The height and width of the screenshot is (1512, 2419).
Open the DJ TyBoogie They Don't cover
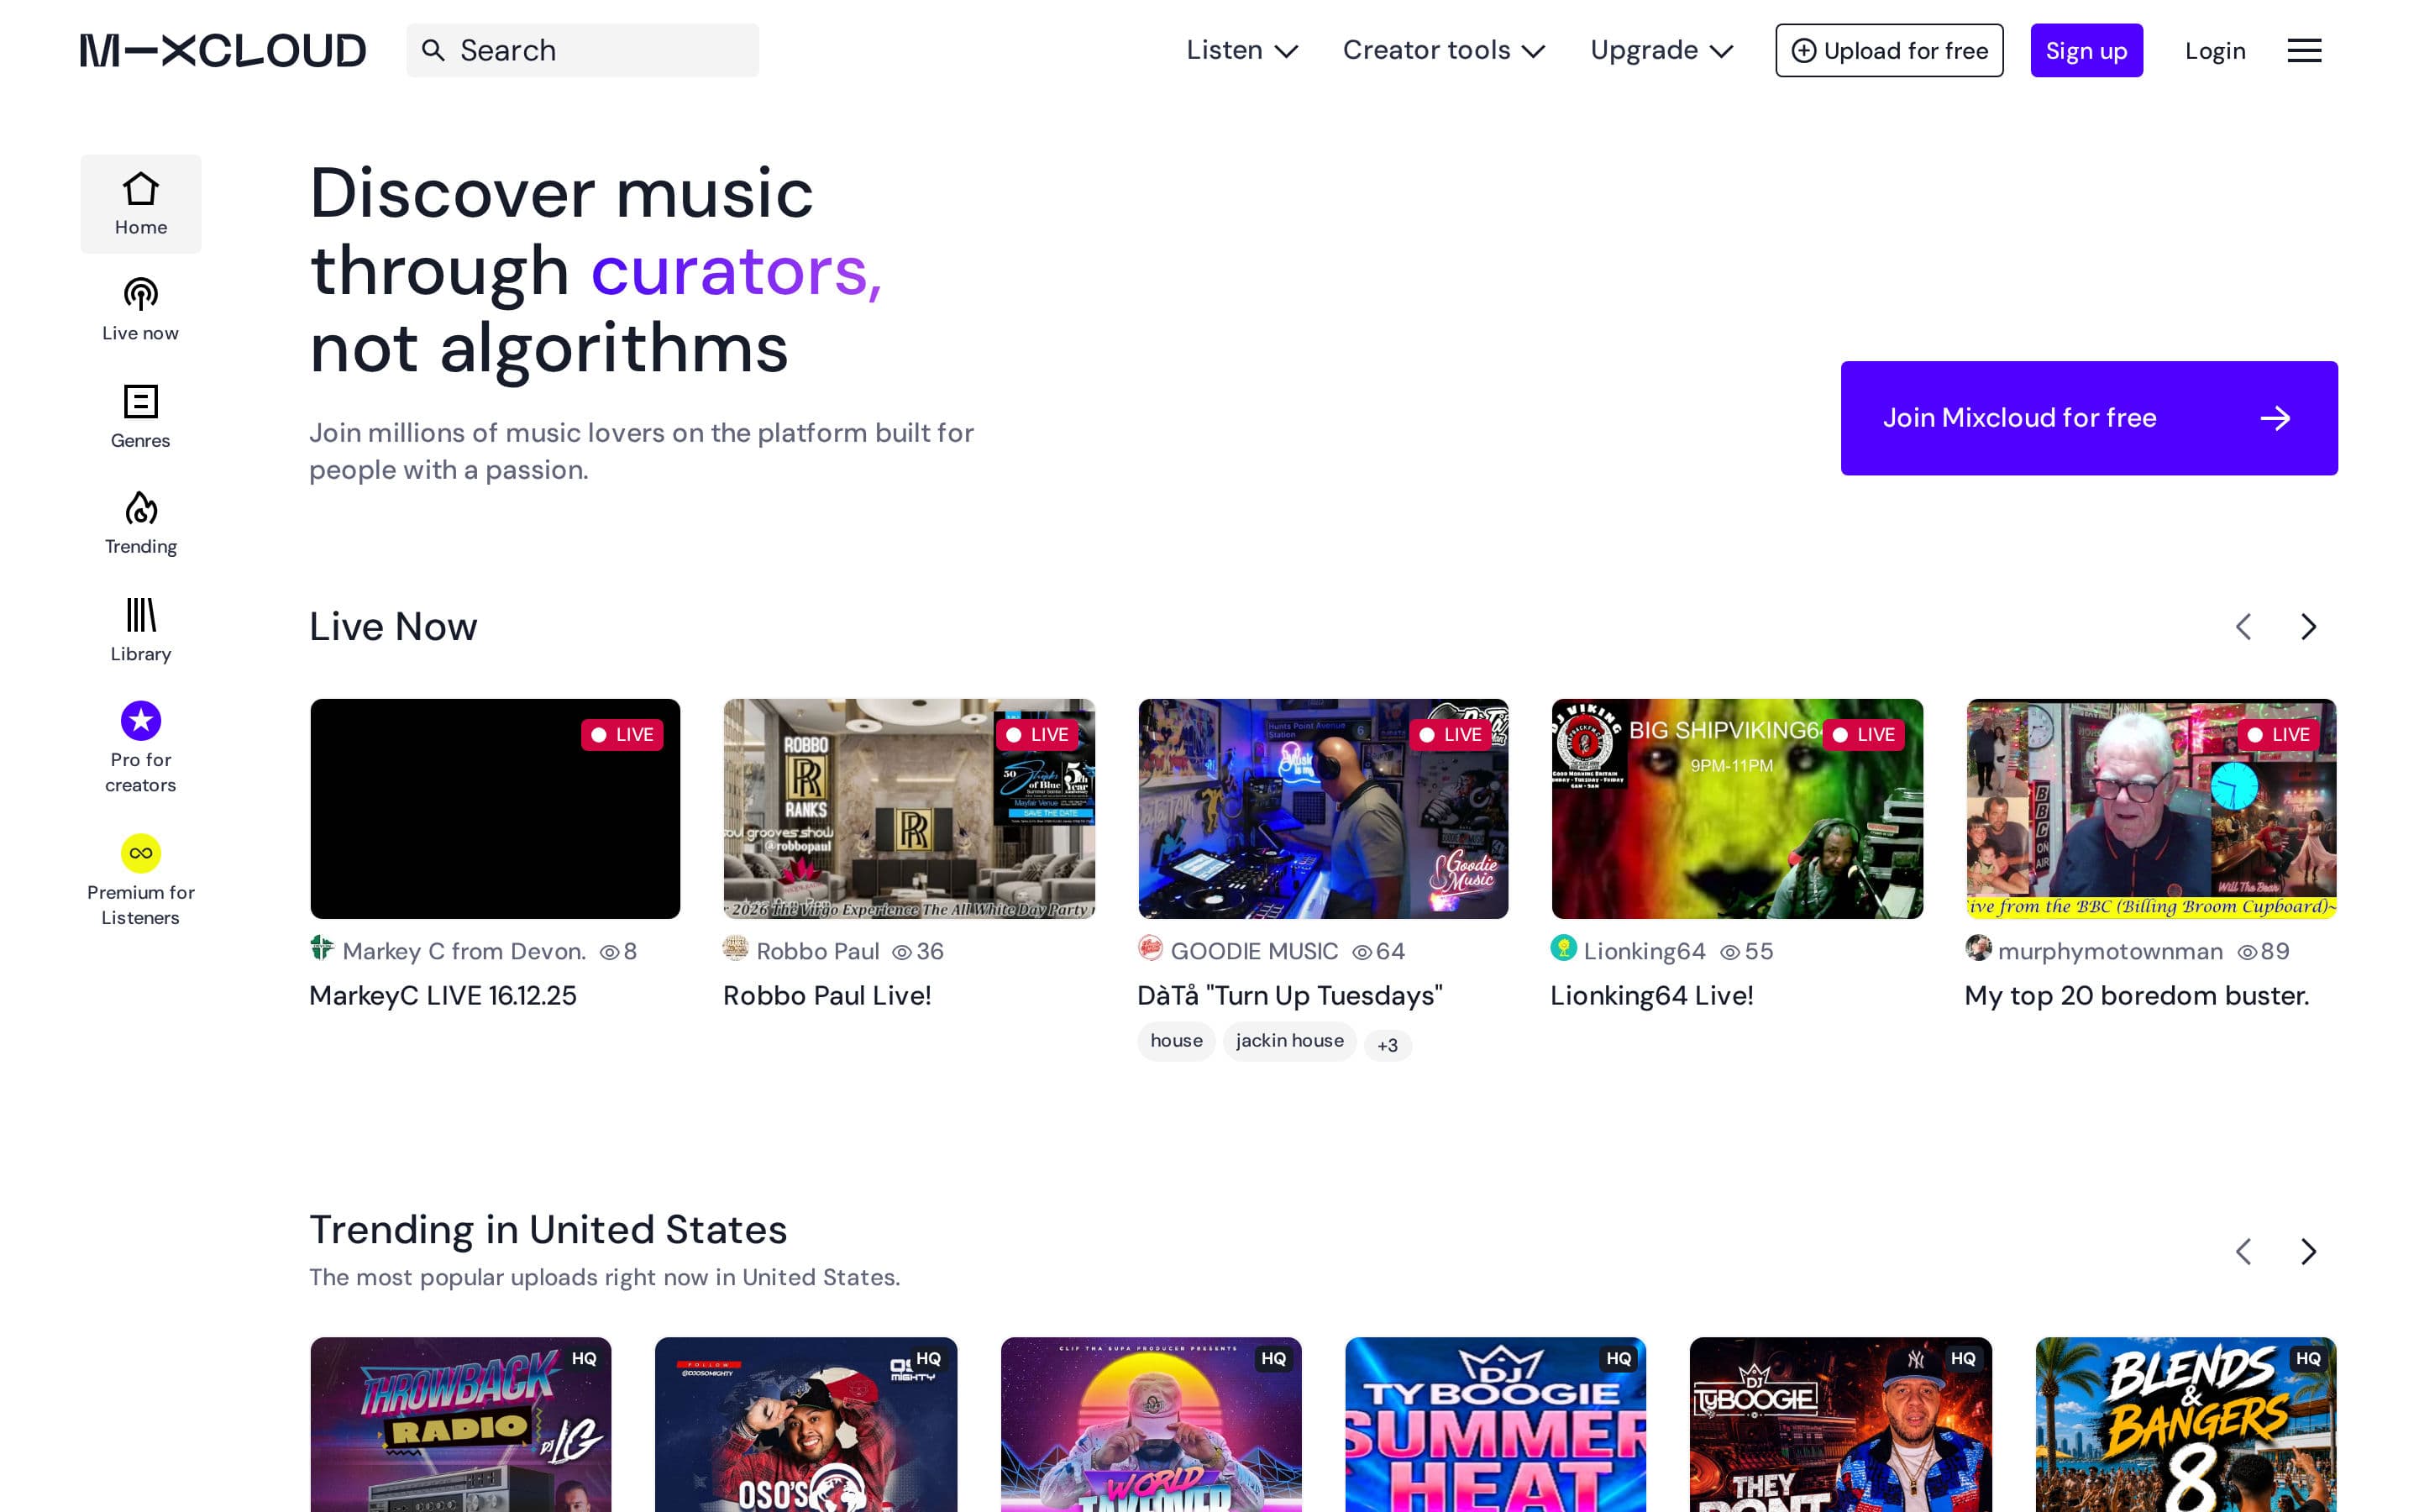point(1840,1425)
